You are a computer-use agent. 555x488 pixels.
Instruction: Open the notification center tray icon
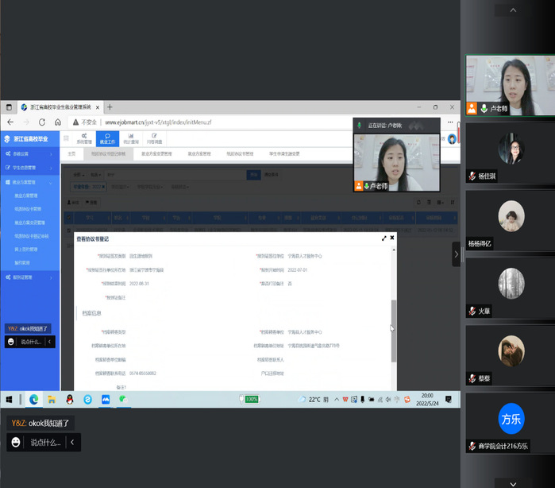point(449,400)
